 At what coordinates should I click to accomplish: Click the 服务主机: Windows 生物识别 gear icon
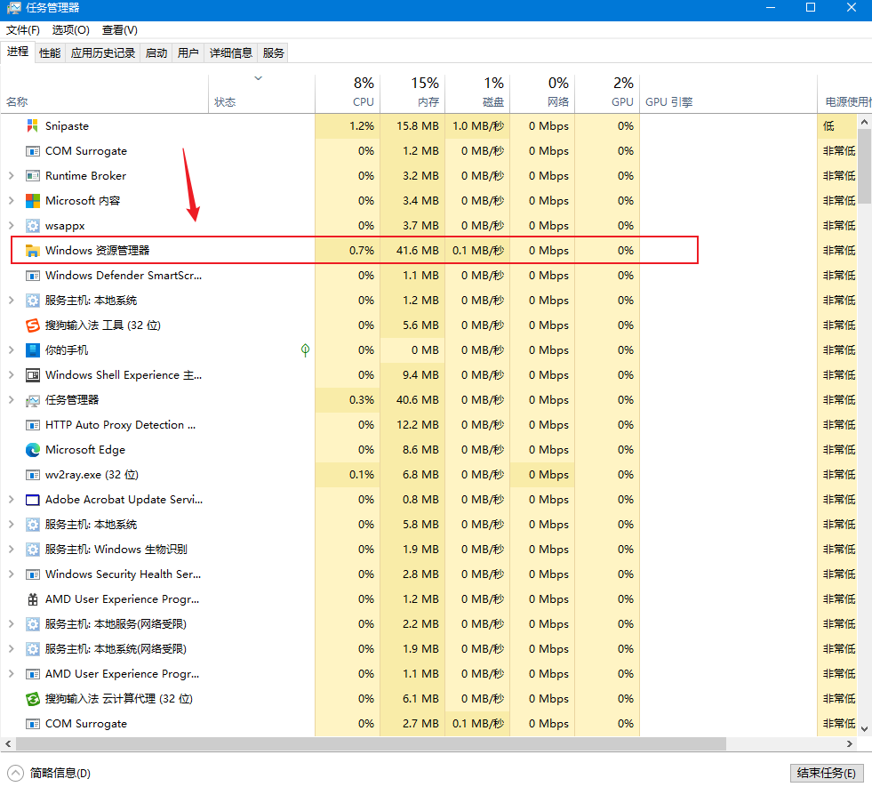pos(33,549)
